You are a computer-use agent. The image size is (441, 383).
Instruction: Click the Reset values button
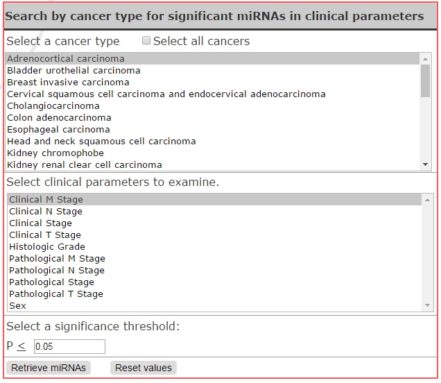click(x=144, y=368)
